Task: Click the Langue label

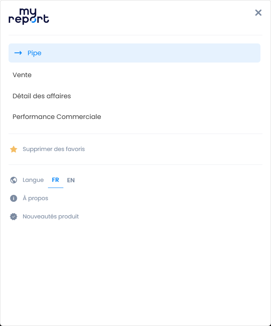Action: pos(33,180)
